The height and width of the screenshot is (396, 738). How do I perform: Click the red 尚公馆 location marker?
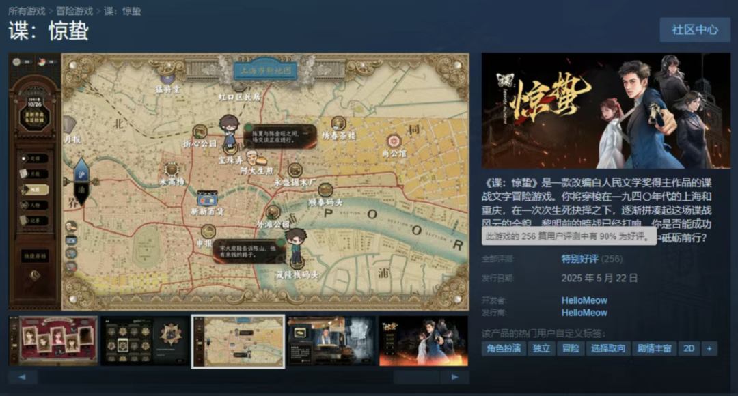point(394,141)
